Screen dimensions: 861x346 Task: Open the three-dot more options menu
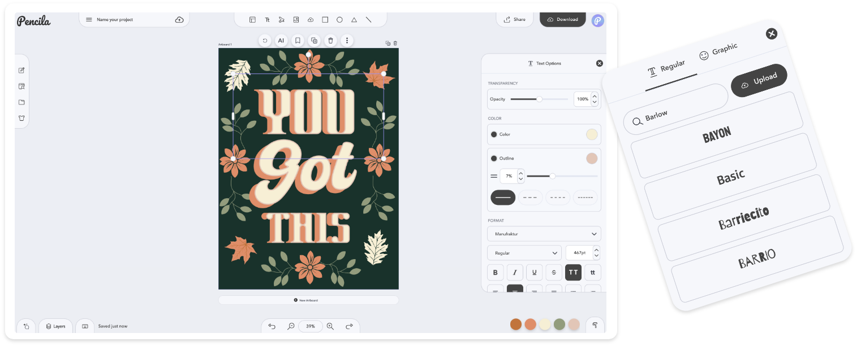tap(347, 41)
